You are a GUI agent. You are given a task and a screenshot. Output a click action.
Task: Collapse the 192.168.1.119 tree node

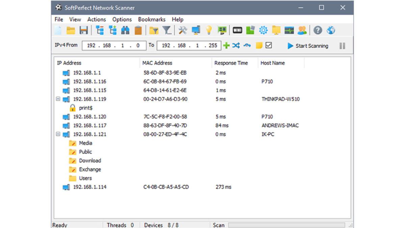pyautogui.click(x=58, y=99)
